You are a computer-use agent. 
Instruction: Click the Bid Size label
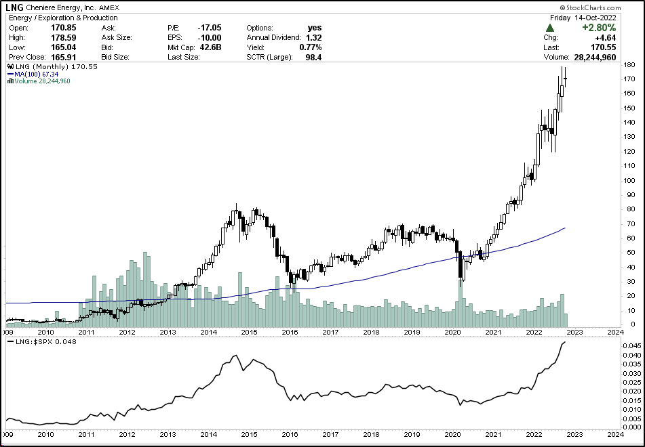[x=115, y=57]
